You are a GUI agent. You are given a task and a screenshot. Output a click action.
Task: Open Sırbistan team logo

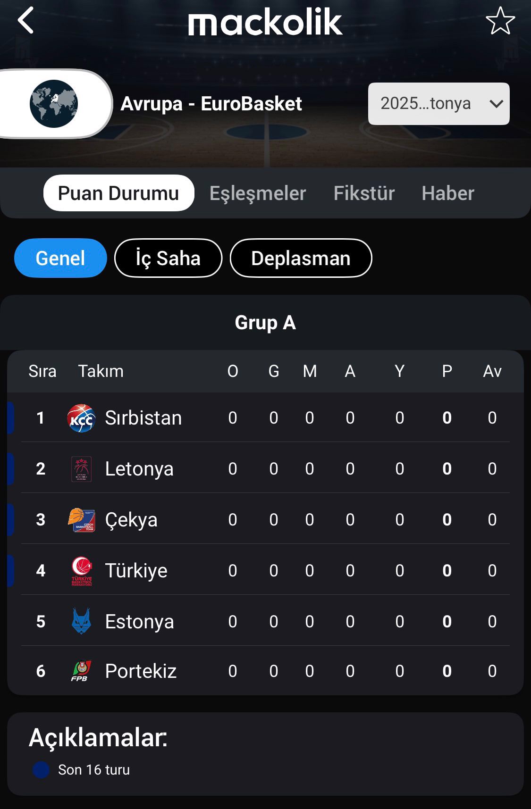pos(82,418)
